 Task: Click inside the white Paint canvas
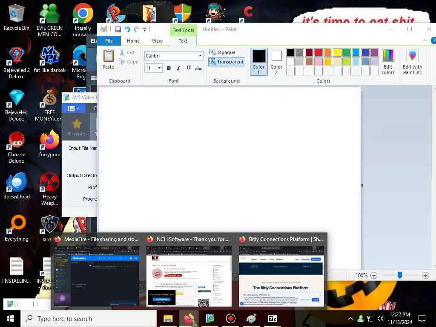pos(229,160)
